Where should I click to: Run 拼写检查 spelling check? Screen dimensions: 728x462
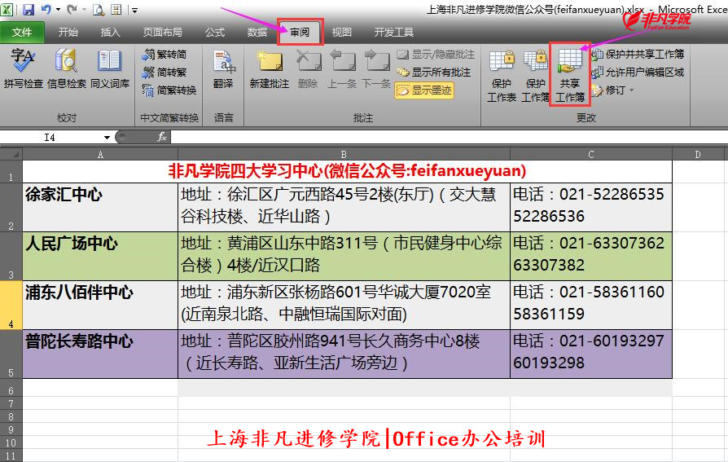(24, 68)
